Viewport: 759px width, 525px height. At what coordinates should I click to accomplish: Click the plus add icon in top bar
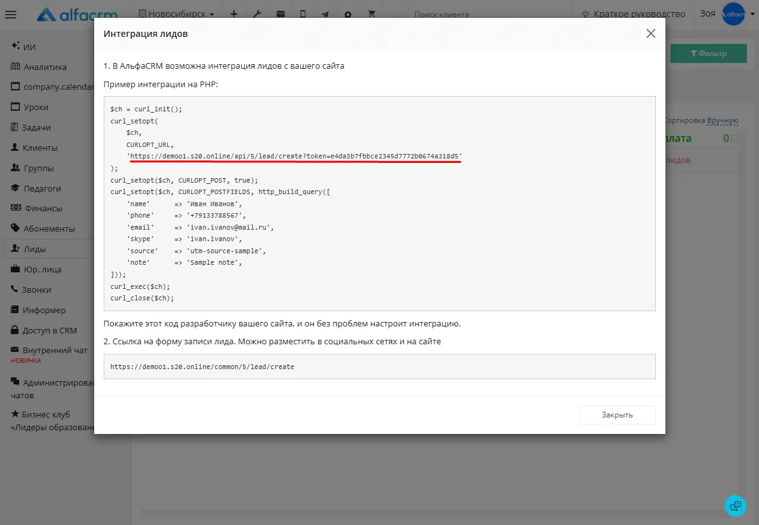[x=233, y=14]
